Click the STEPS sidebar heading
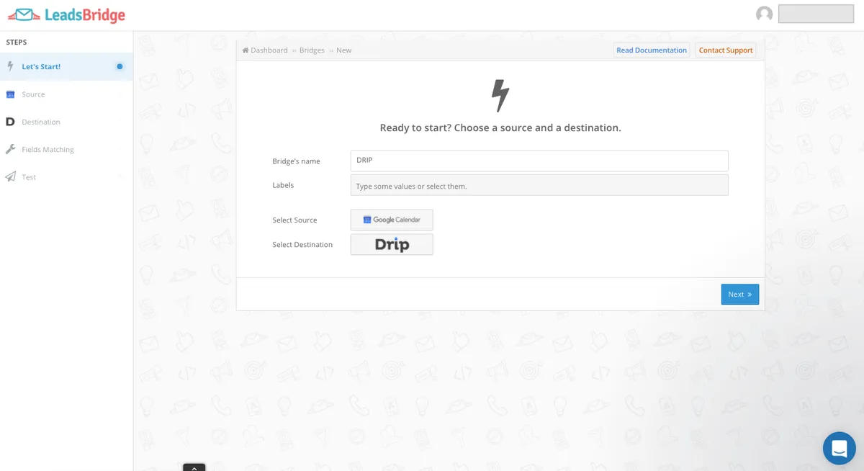The image size is (864, 471). click(x=17, y=42)
